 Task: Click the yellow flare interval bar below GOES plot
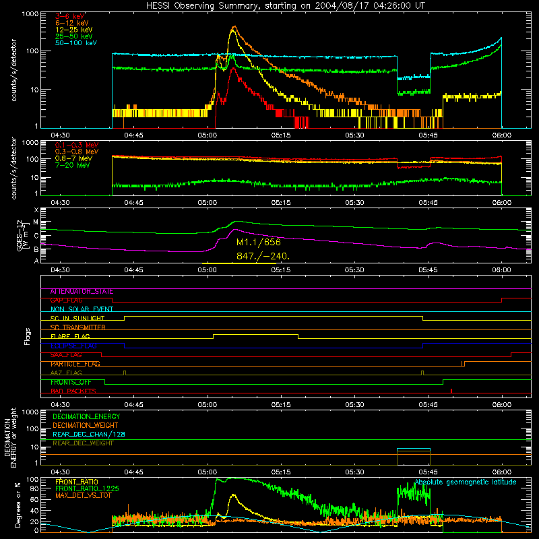click(239, 263)
